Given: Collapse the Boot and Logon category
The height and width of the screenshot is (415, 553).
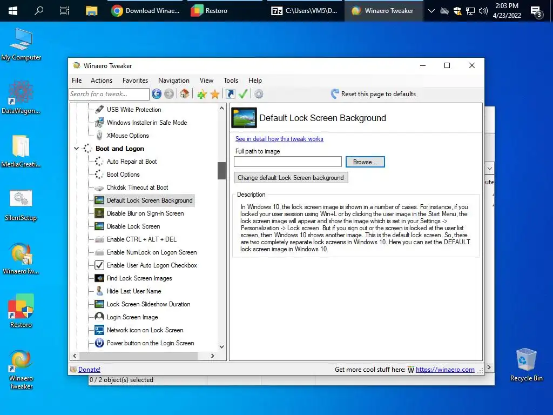Looking at the screenshot, I should pos(76,149).
